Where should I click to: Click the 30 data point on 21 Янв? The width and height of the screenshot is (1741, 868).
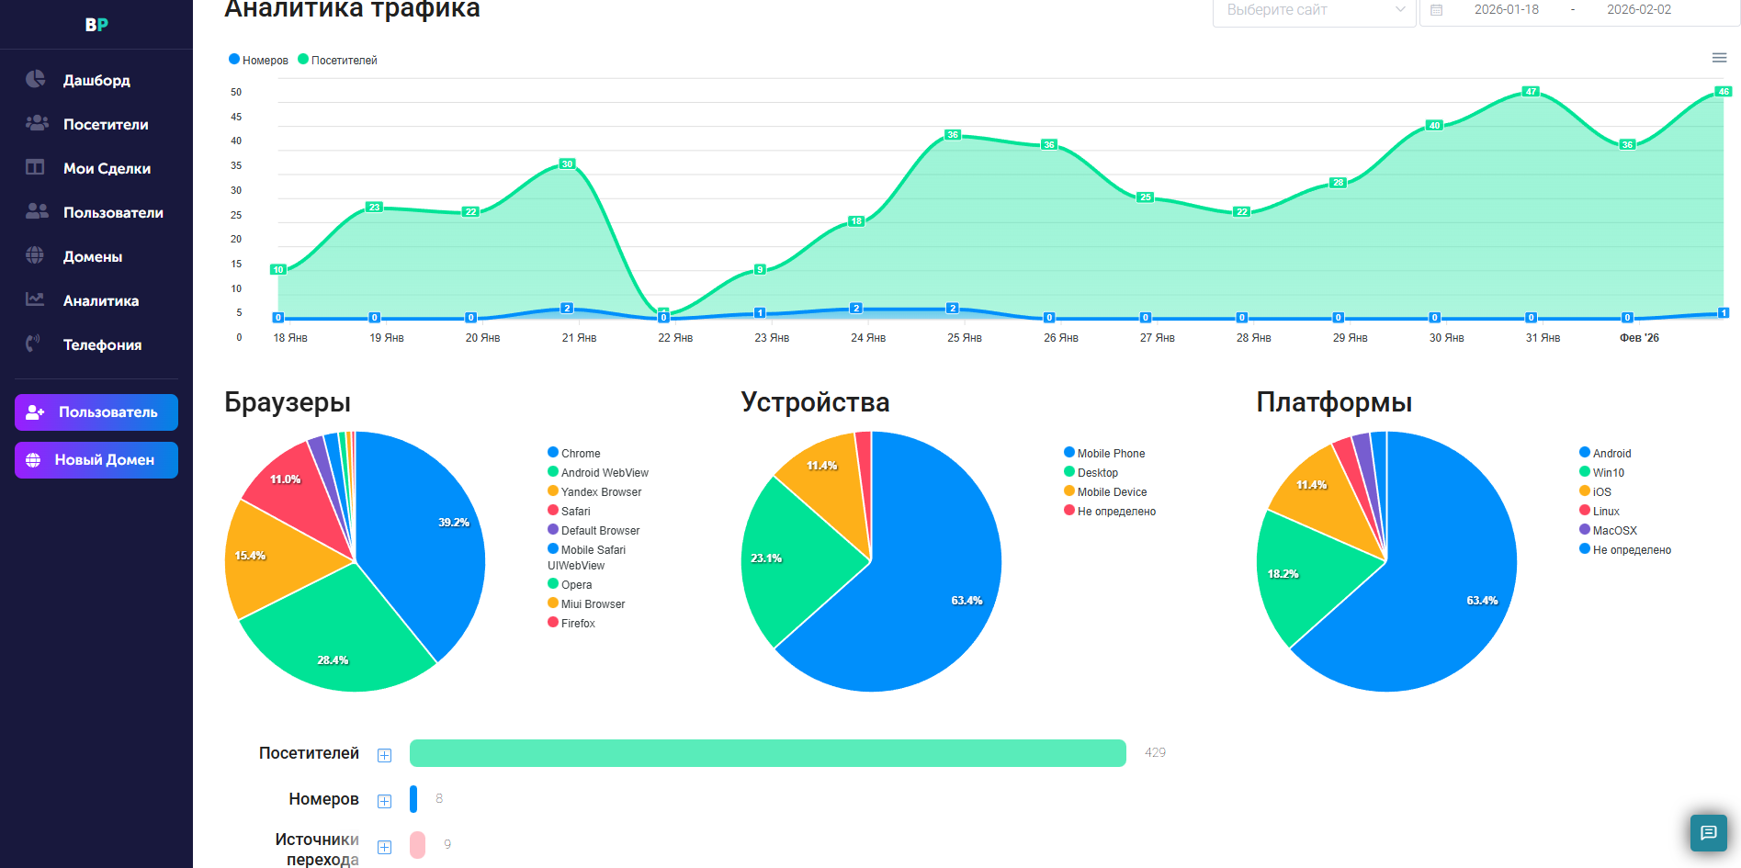point(567,163)
